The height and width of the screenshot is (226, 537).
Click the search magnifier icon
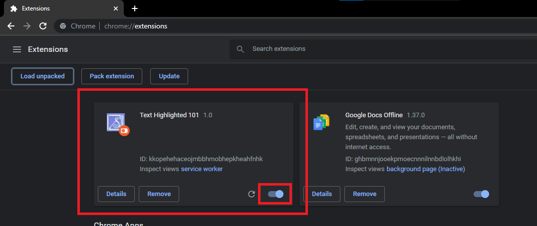[x=241, y=49]
